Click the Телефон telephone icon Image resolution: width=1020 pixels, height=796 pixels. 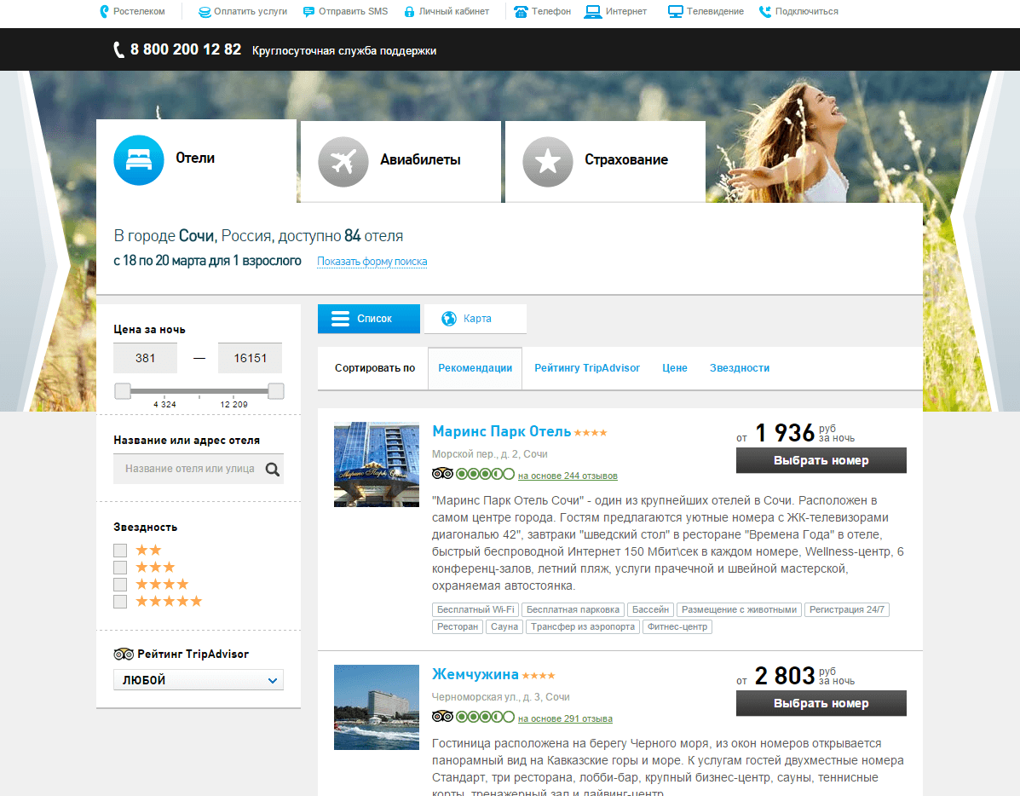pos(521,12)
